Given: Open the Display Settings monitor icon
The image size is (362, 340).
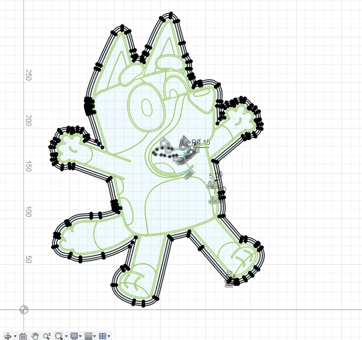Looking at the screenshot, I should coord(74,336).
